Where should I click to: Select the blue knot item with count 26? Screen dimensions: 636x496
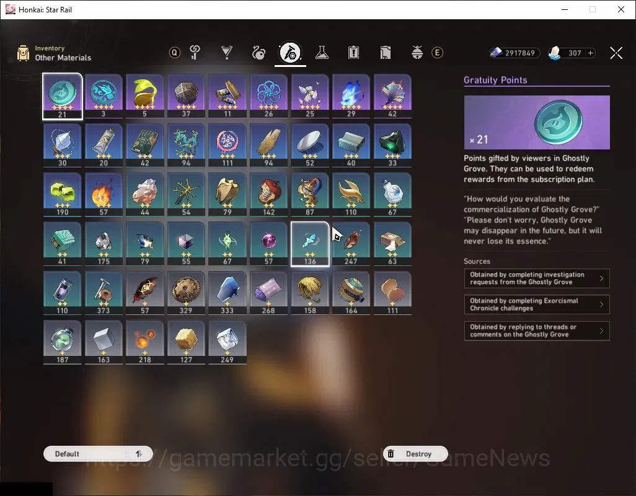(268, 96)
